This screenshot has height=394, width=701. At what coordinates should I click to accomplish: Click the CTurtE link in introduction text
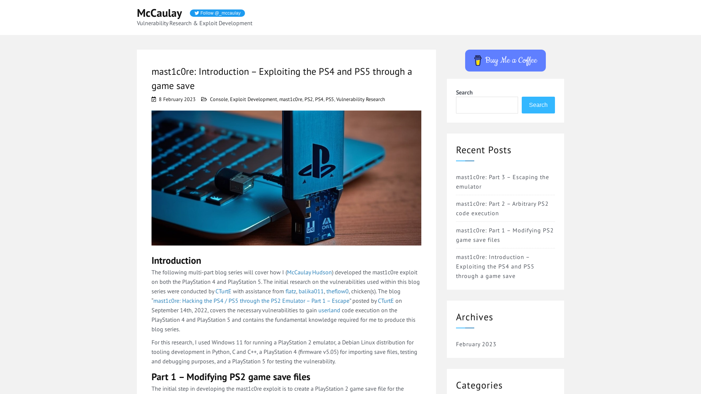tap(223, 291)
